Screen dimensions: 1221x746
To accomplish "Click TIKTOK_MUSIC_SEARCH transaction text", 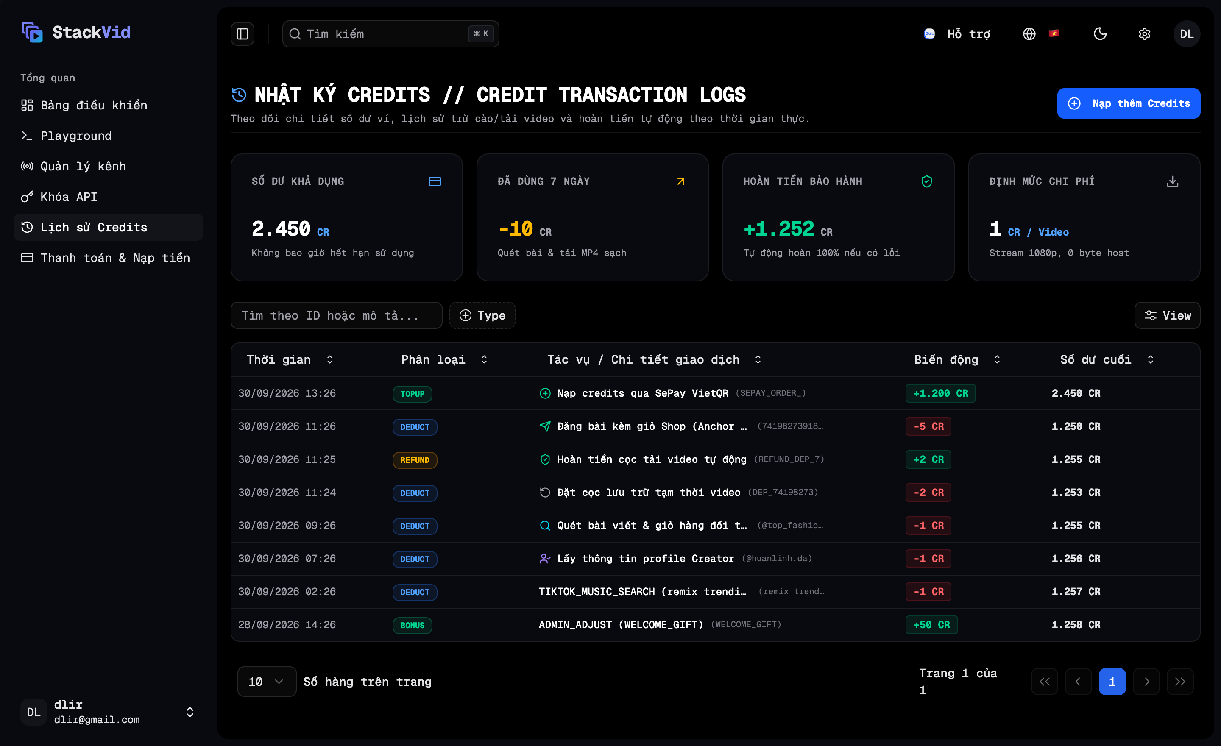I will click(x=643, y=591).
